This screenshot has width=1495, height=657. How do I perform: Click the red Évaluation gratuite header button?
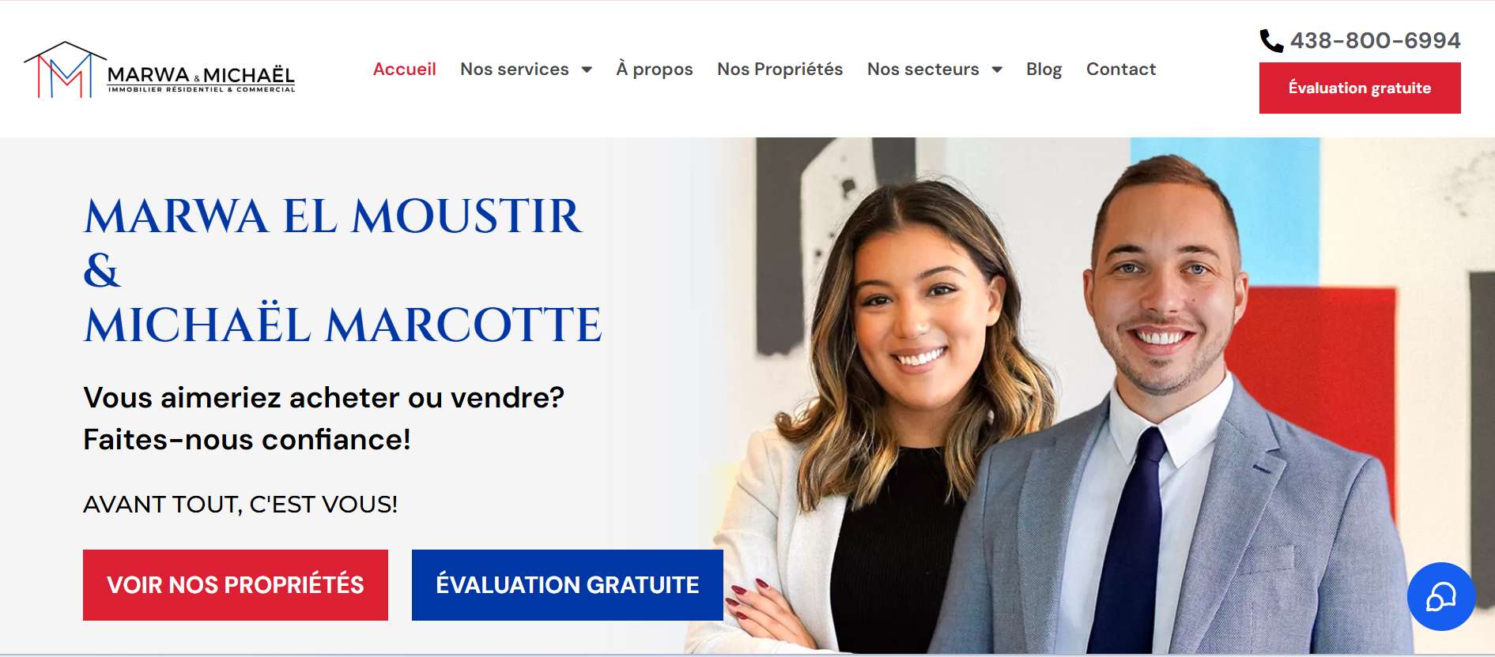pos(1360,88)
